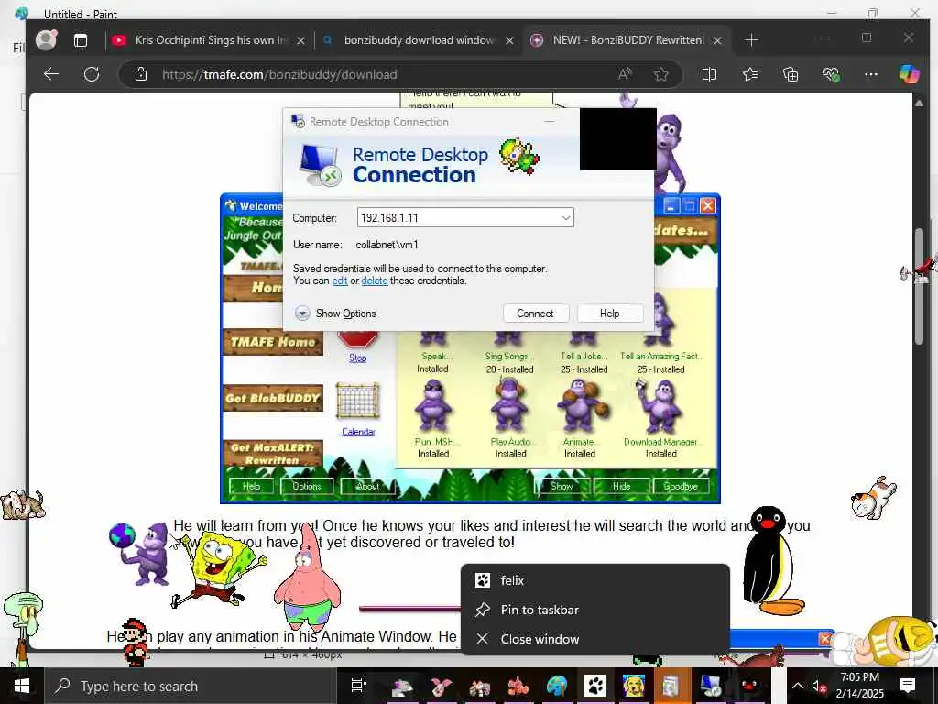
Task: Click the delete credentials link
Action: (x=375, y=280)
